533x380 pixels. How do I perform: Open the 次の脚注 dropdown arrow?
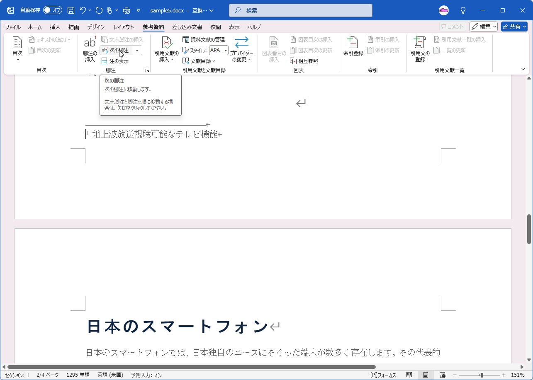(x=136, y=50)
